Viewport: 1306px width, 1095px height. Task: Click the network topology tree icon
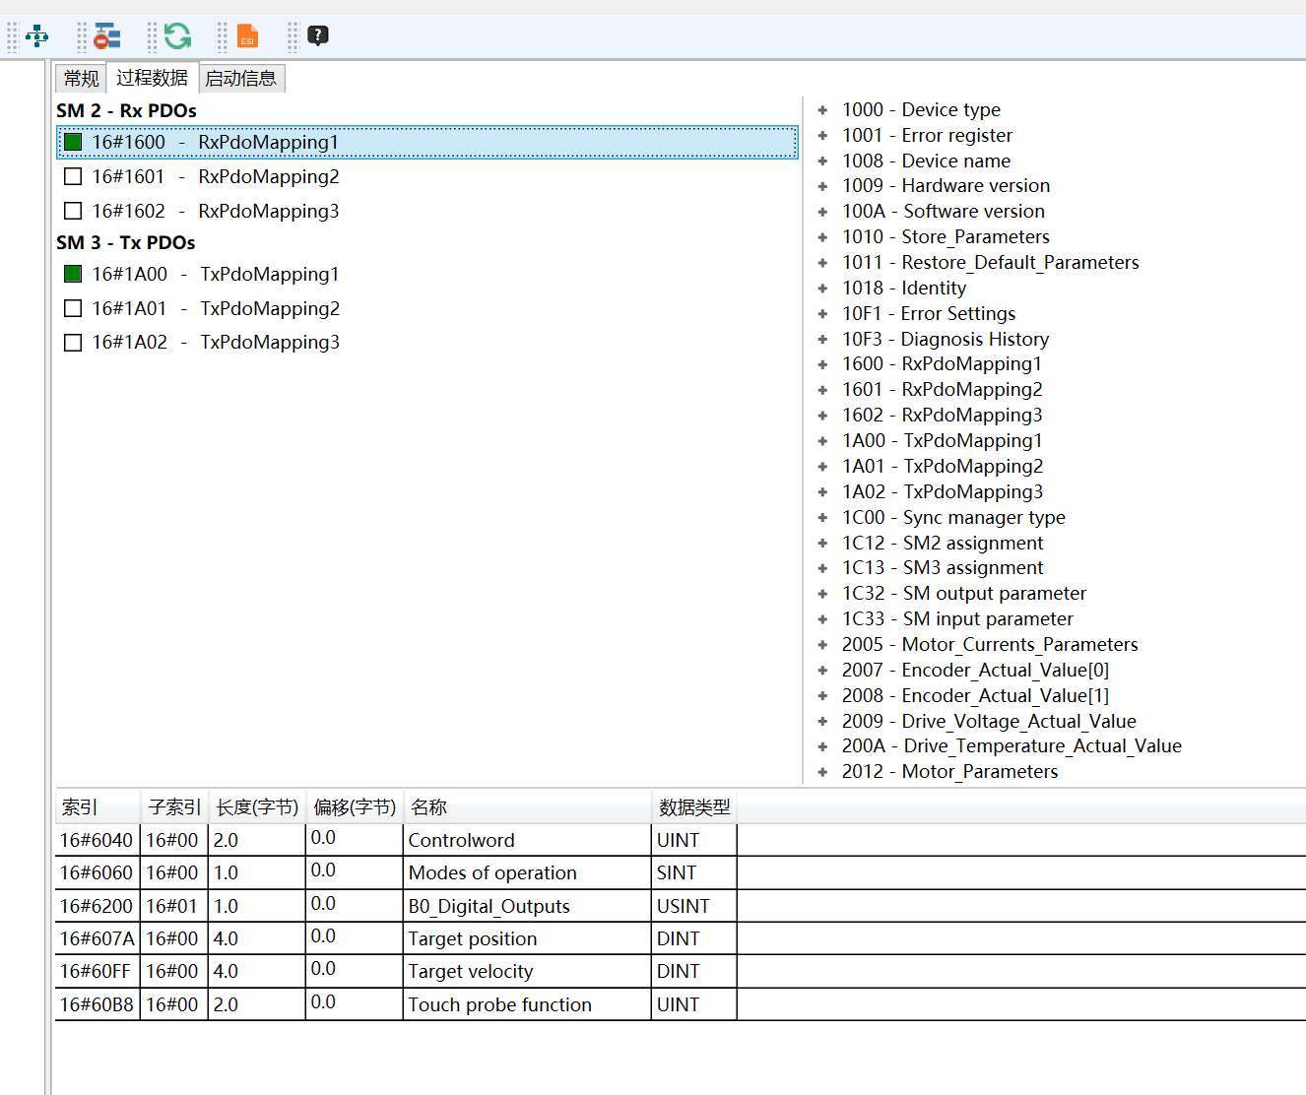[x=37, y=36]
